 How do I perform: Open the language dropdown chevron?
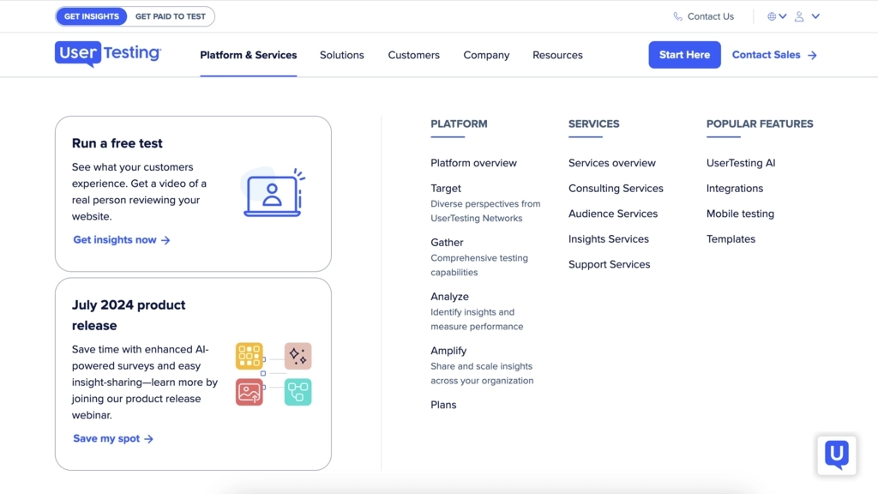tap(783, 16)
